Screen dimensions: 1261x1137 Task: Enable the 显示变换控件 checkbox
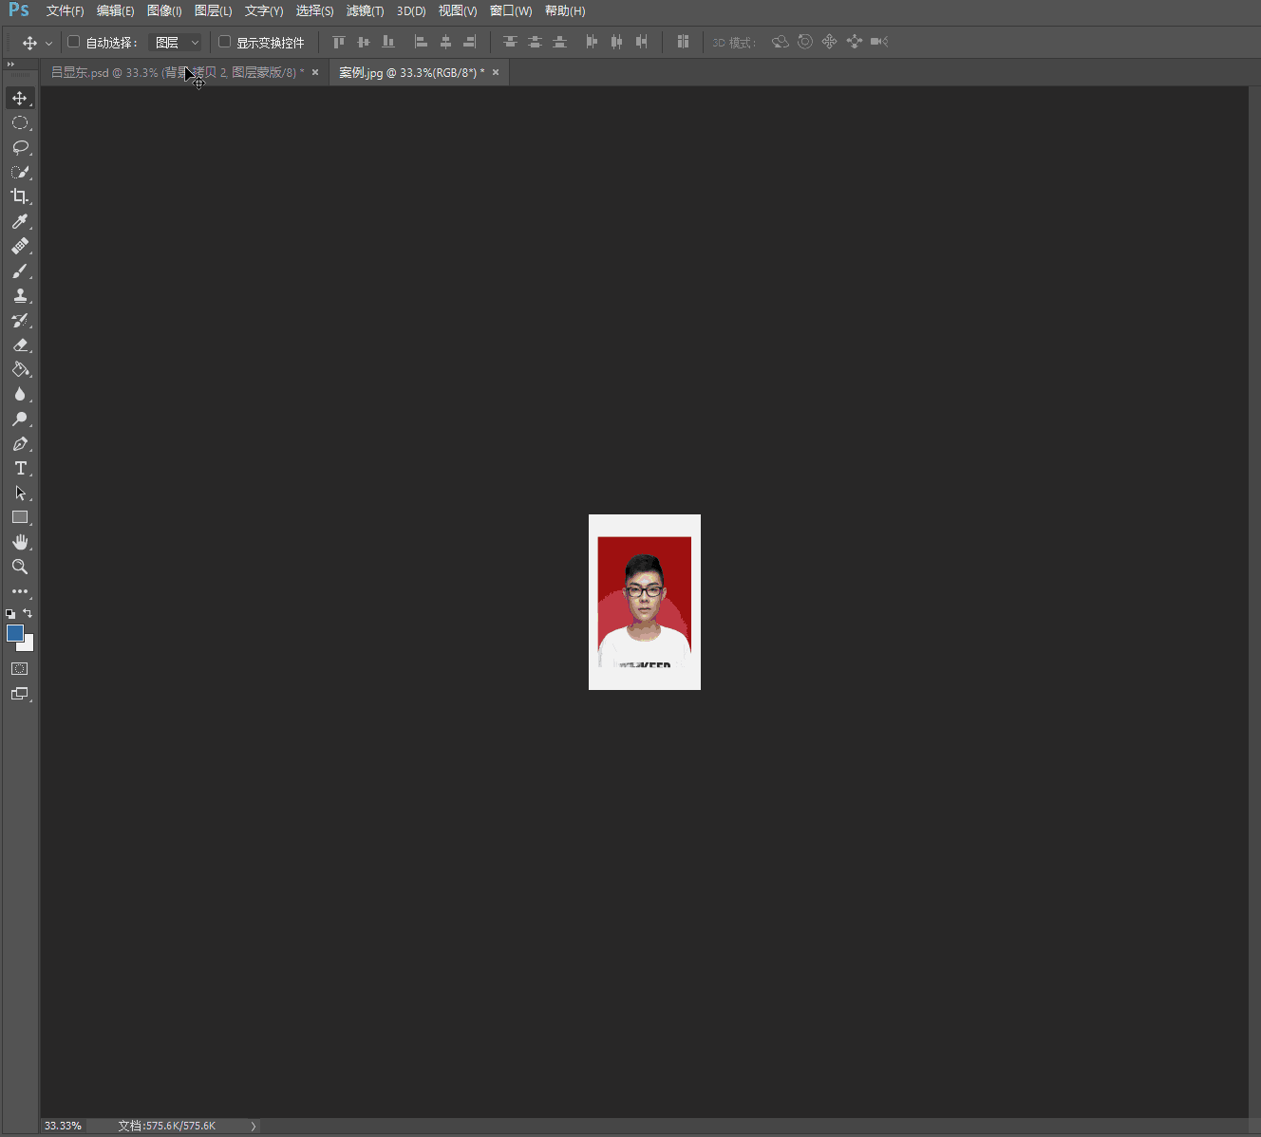tap(224, 42)
